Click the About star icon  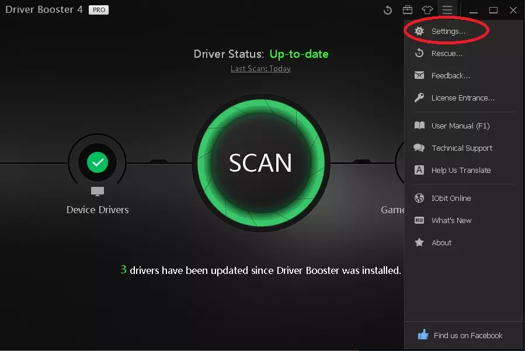(419, 242)
